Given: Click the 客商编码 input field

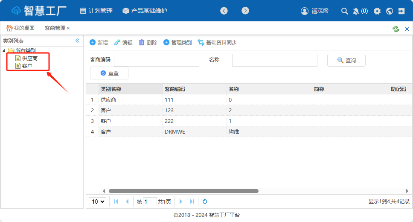Looking at the screenshot, I should pos(156,60).
